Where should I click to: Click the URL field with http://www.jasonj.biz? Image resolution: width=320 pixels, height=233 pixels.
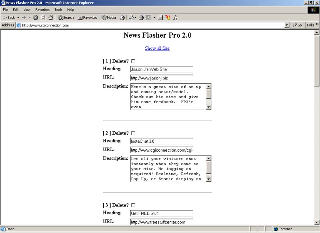pos(162,78)
